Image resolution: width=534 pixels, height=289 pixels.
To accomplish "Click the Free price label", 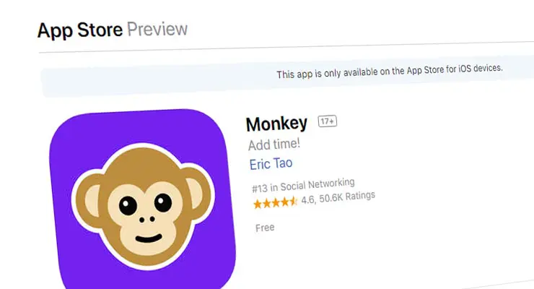I will pos(265,228).
